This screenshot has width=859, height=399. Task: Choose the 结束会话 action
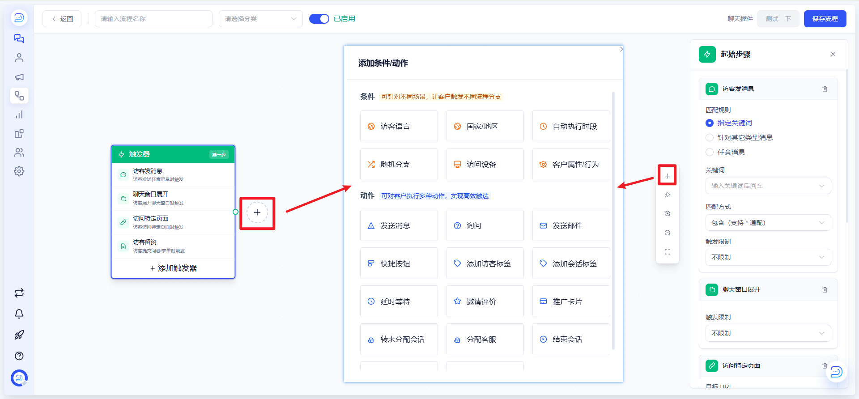pyautogui.click(x=571, y=340)
